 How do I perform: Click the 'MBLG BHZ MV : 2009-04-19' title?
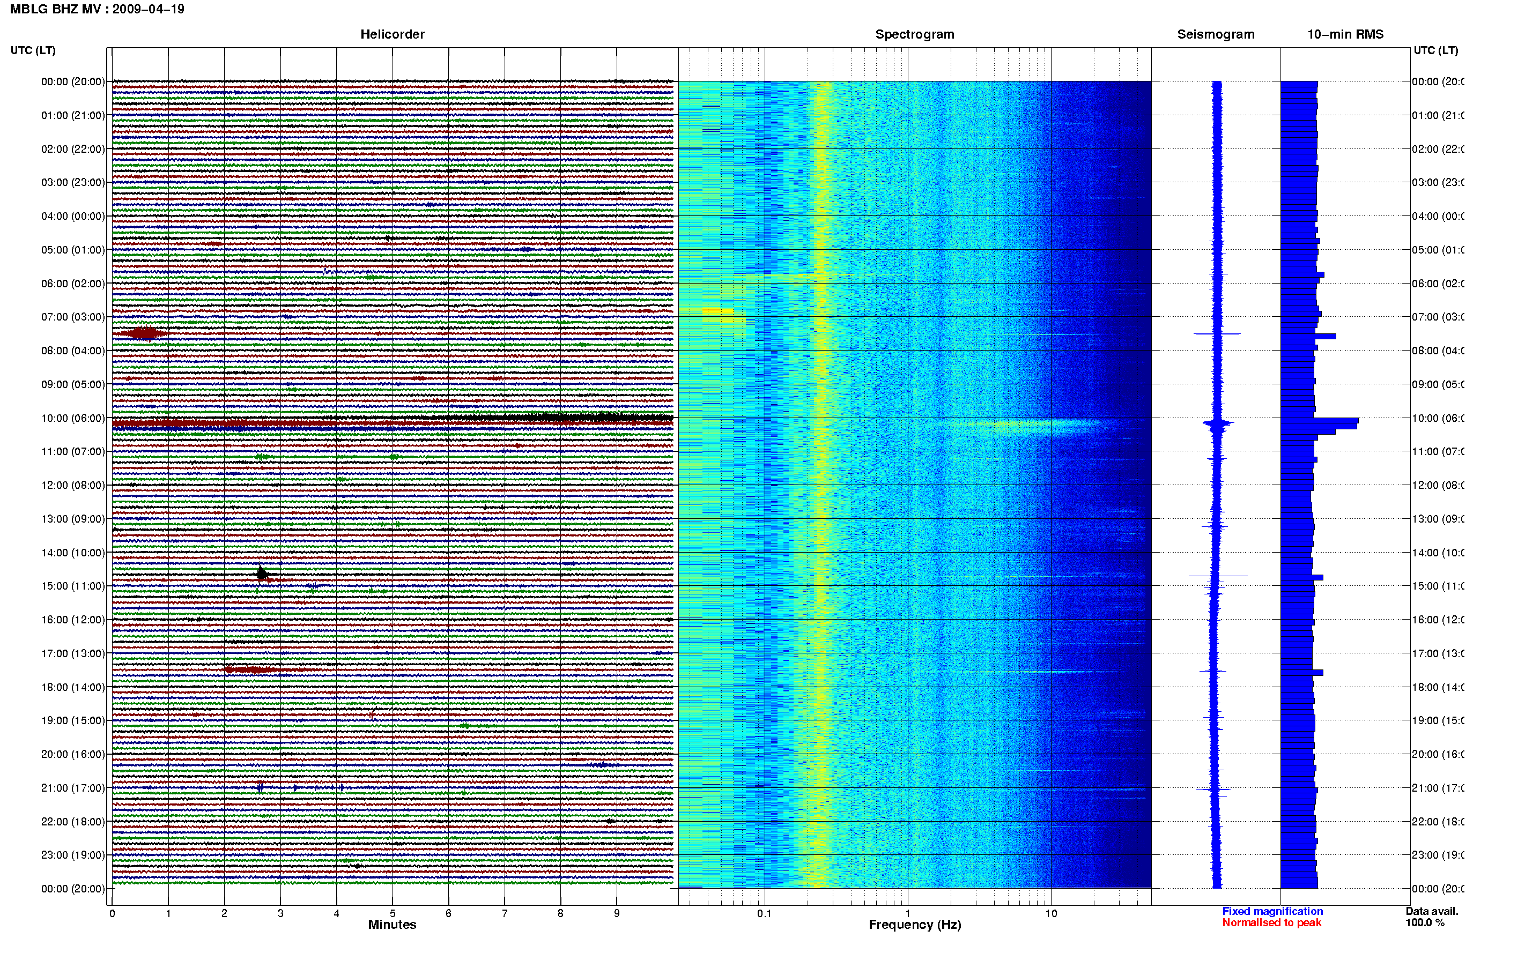coord(97,9)
